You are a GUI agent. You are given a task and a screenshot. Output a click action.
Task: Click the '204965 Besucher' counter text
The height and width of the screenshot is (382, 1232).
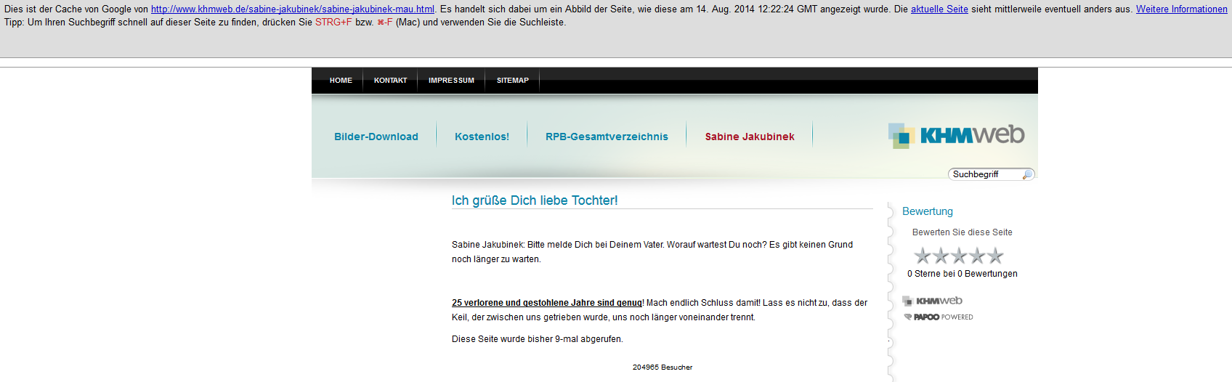(662, 367)
